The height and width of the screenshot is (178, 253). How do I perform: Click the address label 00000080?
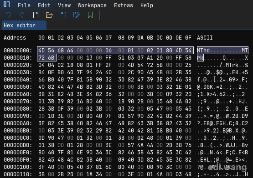(x=18, y=109)
